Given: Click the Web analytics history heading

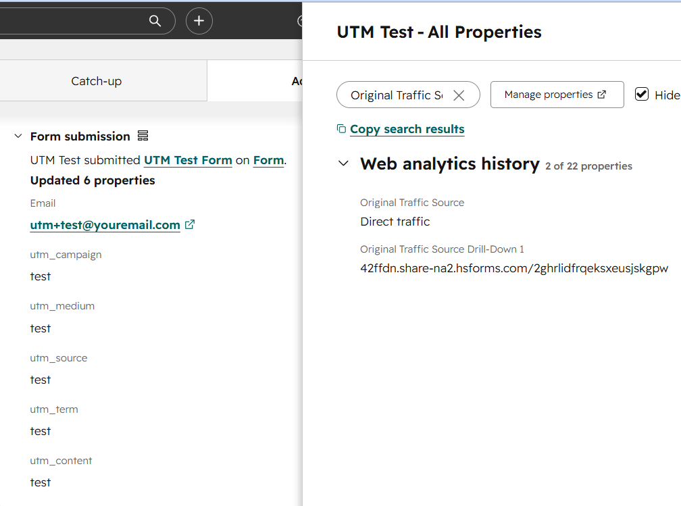Looking at the screenshot, I should click(449, 163).
